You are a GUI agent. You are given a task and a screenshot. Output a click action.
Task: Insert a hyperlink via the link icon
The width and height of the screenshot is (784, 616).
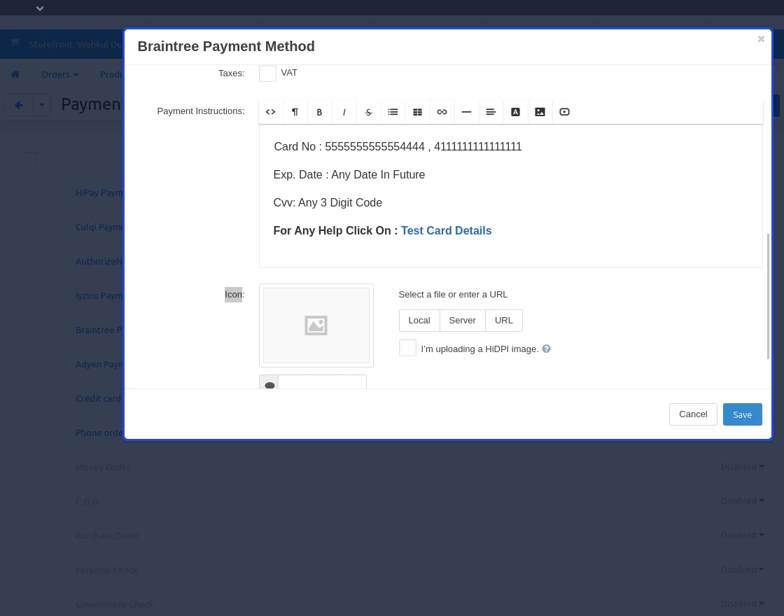coord(442,112)
